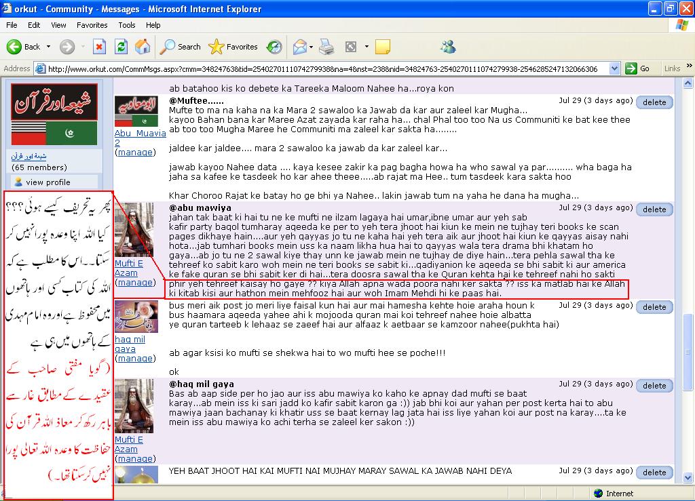Click the Go button
This screenshot has width=695, height=501.
(x=638, y=68)
